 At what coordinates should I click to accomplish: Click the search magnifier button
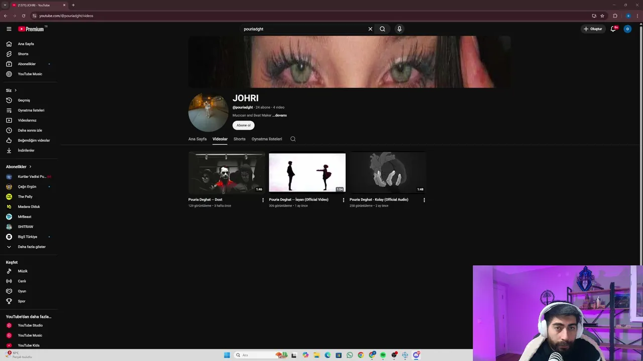coord(382,29)
